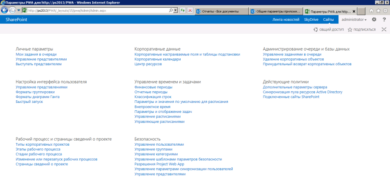This screenshot has height=179, width=390.
Task: Open 'Управление пользователями' link
Action: (x=159, y=144)
